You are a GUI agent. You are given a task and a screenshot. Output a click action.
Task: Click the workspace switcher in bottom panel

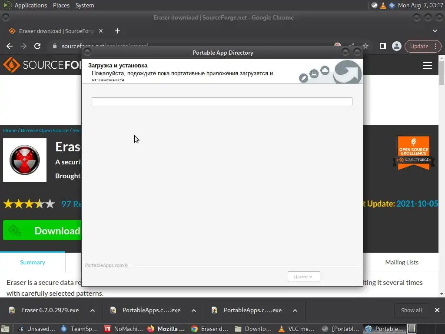[x=412, y=329]
